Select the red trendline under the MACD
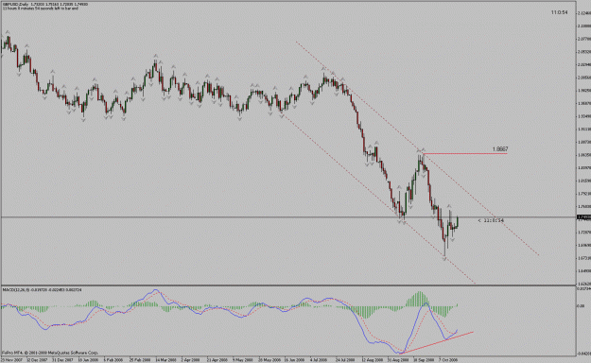The image size is (591, 363). tap(437, 342)
